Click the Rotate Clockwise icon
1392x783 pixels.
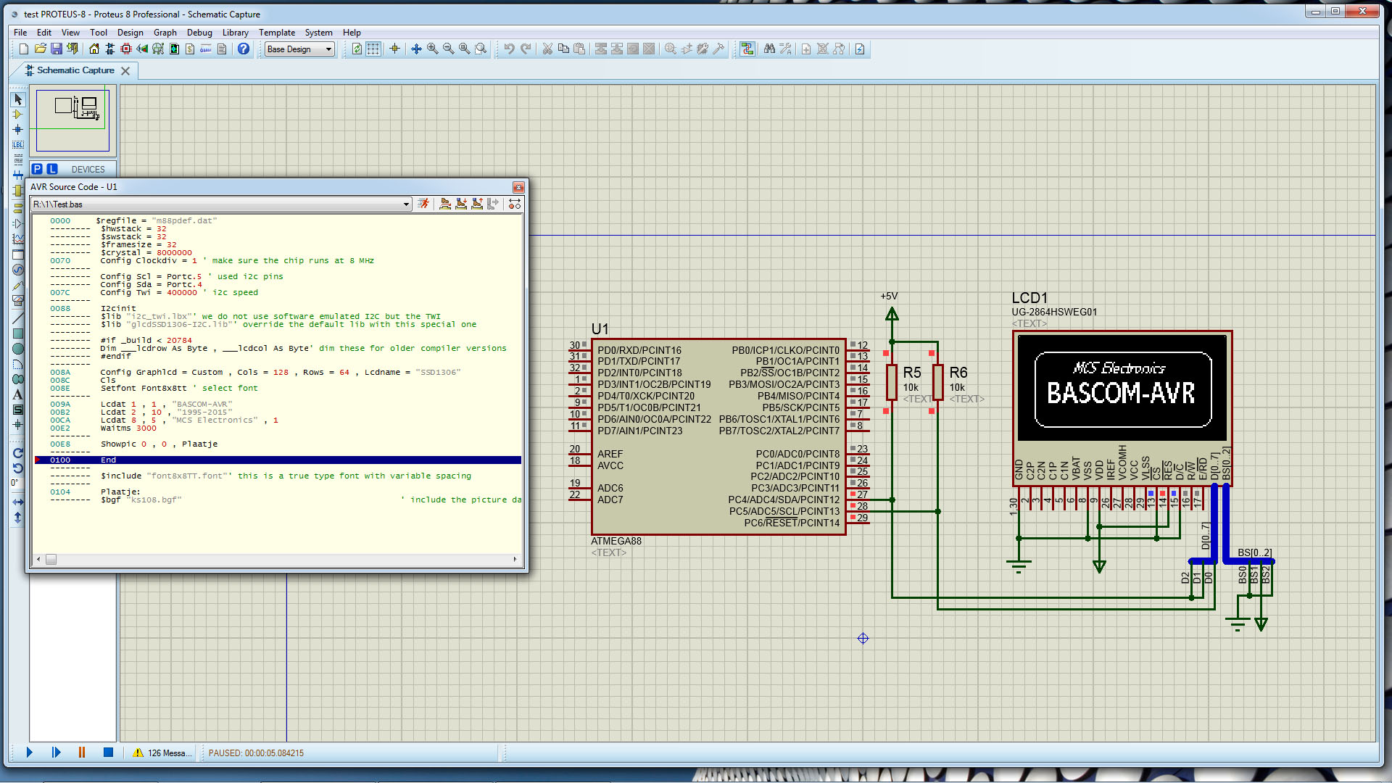pyautogui.click(x=18, y=453)
